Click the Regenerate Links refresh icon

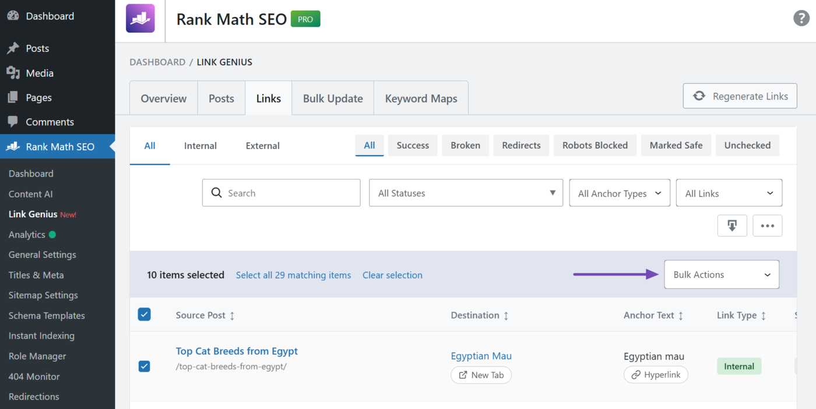pyautogui.click(x=699, y=96)
